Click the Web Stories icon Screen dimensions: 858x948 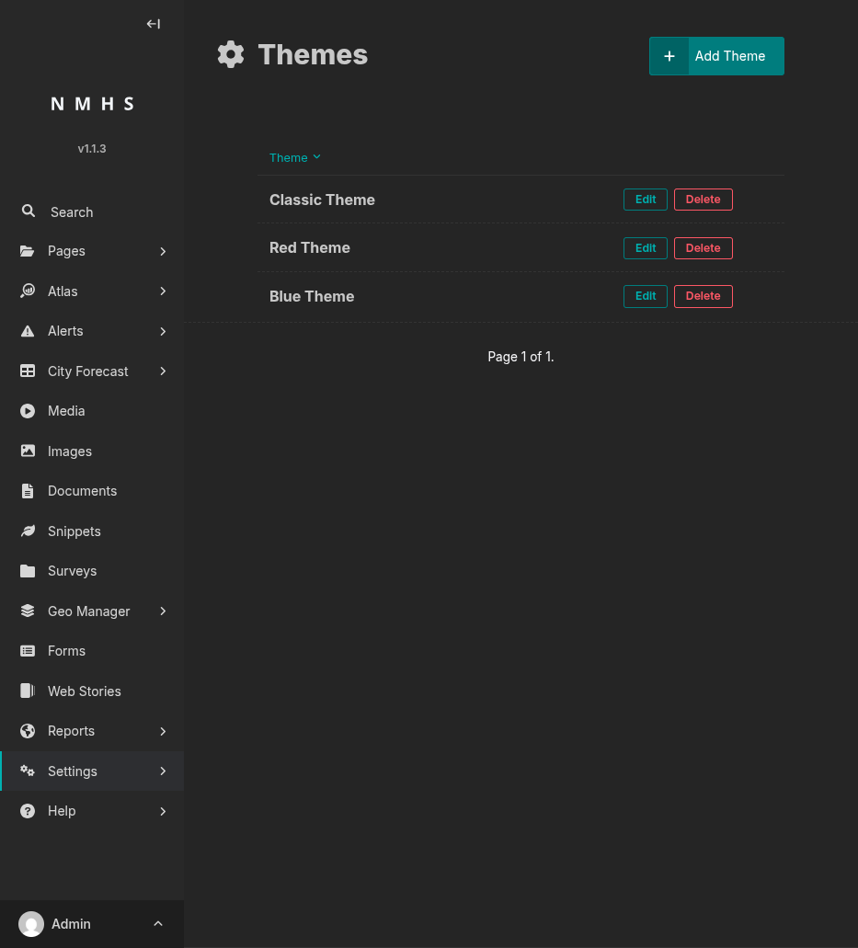coord(28,691)
